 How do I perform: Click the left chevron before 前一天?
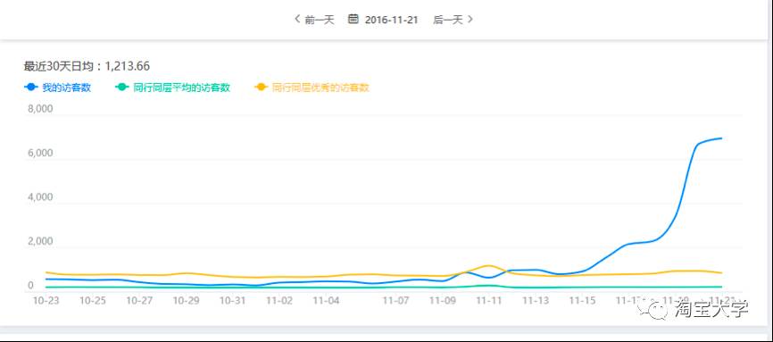pos(297,19)
